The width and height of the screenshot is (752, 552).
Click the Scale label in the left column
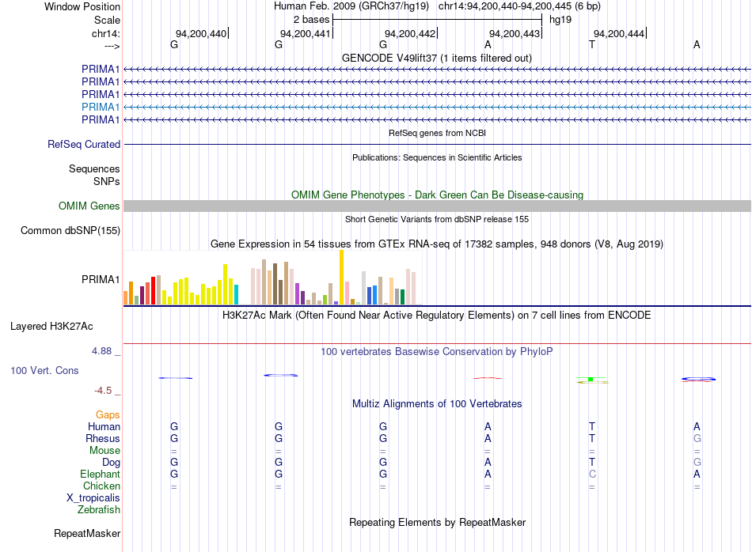click(107, 20)
